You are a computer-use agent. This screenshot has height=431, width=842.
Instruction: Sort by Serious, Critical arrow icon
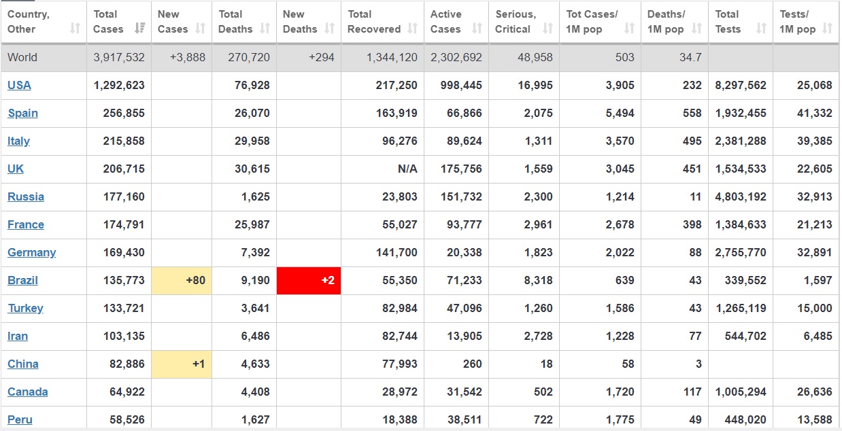[x=548, y=29]
